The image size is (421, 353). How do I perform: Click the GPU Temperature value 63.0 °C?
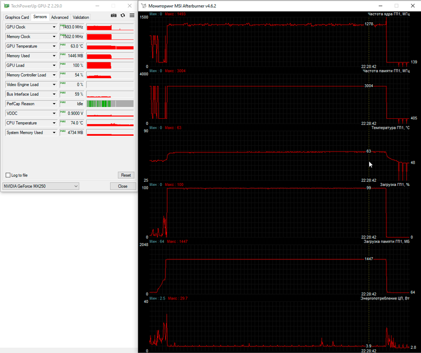[x=72, y=46]
